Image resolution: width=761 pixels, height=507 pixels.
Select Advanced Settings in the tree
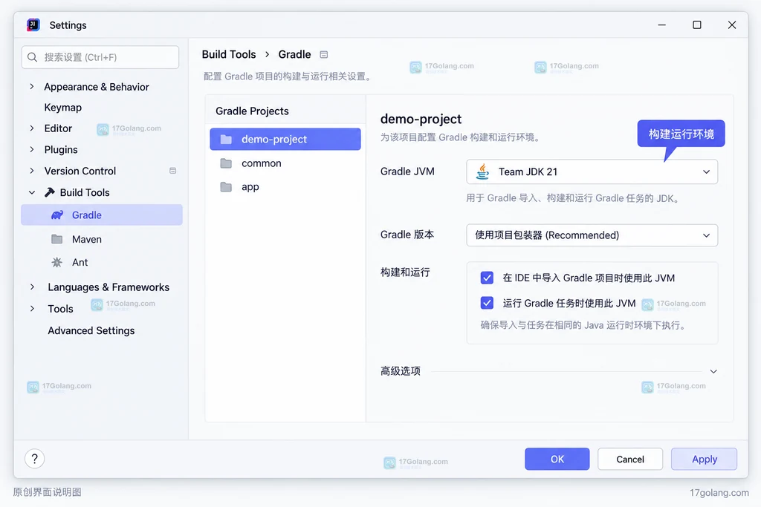91,330
